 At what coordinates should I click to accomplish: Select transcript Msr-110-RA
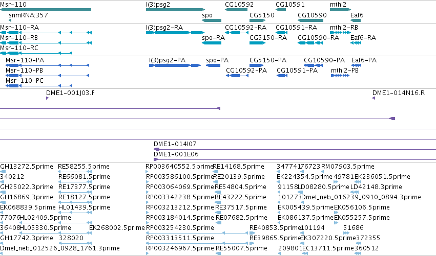tap(19, 28)
